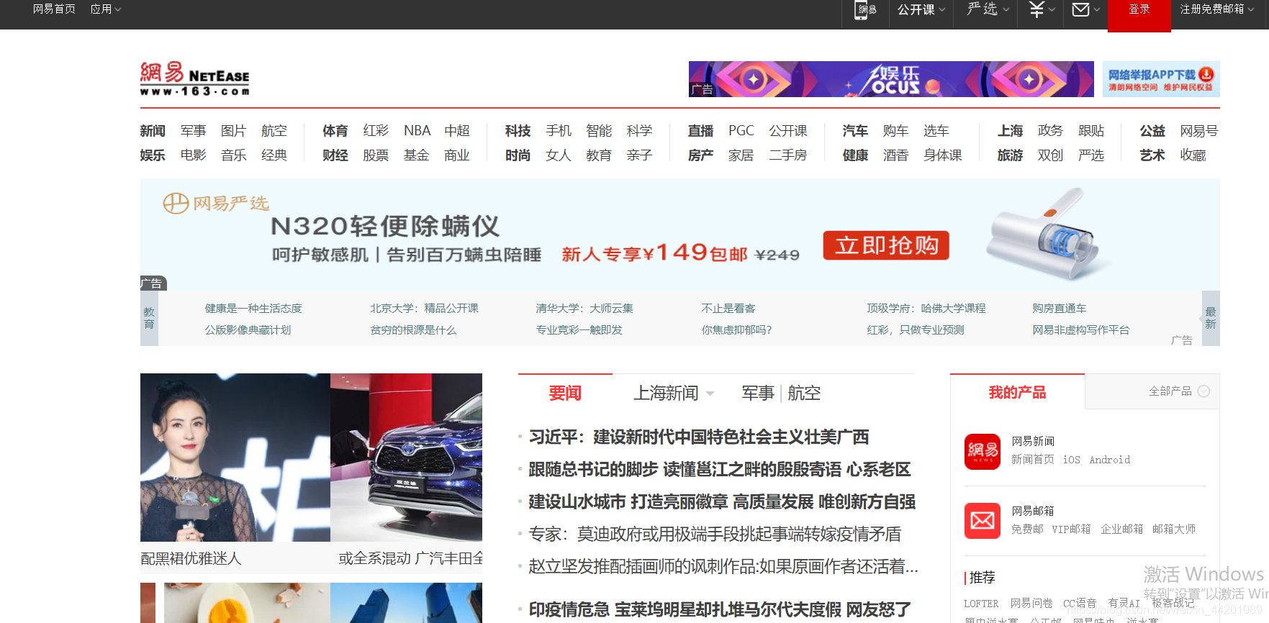The image size is (1269, 623).
Task: Open the 汽车 channel
Action: tap(855, 131)
